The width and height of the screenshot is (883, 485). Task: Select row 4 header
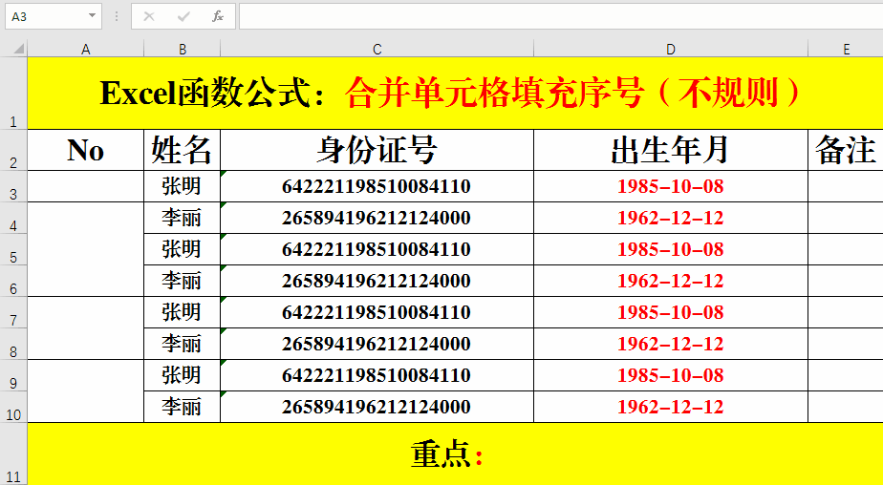click(13, 218)
